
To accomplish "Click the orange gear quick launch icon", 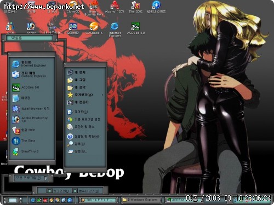I will (52, 200).
